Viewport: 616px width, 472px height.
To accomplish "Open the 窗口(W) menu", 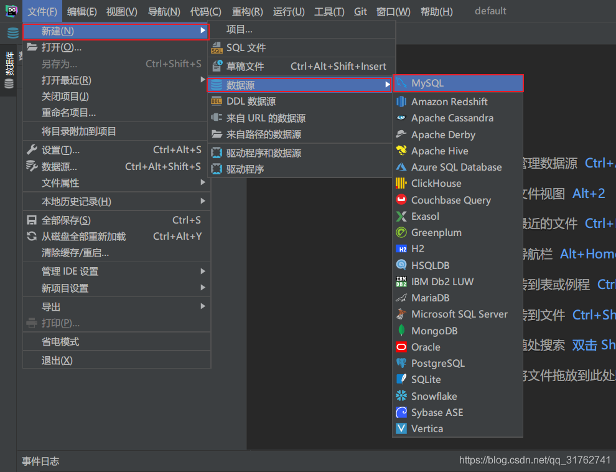I will 393,11.
